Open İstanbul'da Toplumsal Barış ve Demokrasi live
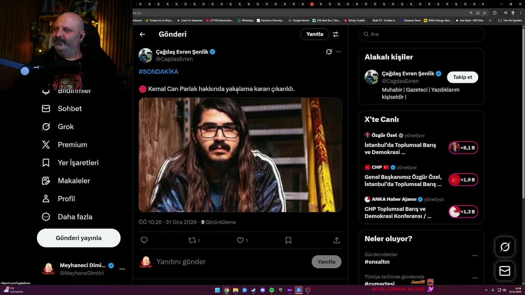Viewport: 525px width, 295px height. coord(400,149)
